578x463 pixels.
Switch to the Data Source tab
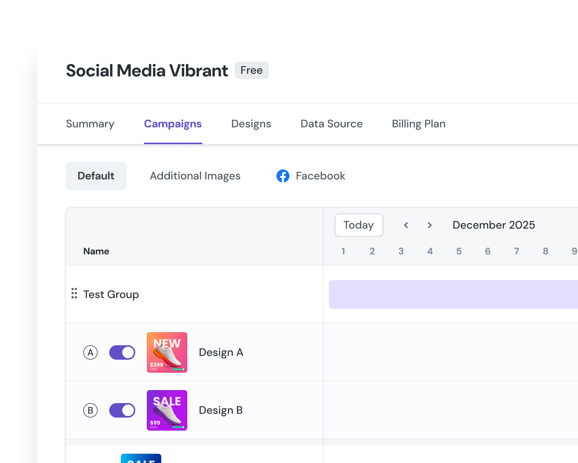tap(331, 124)
